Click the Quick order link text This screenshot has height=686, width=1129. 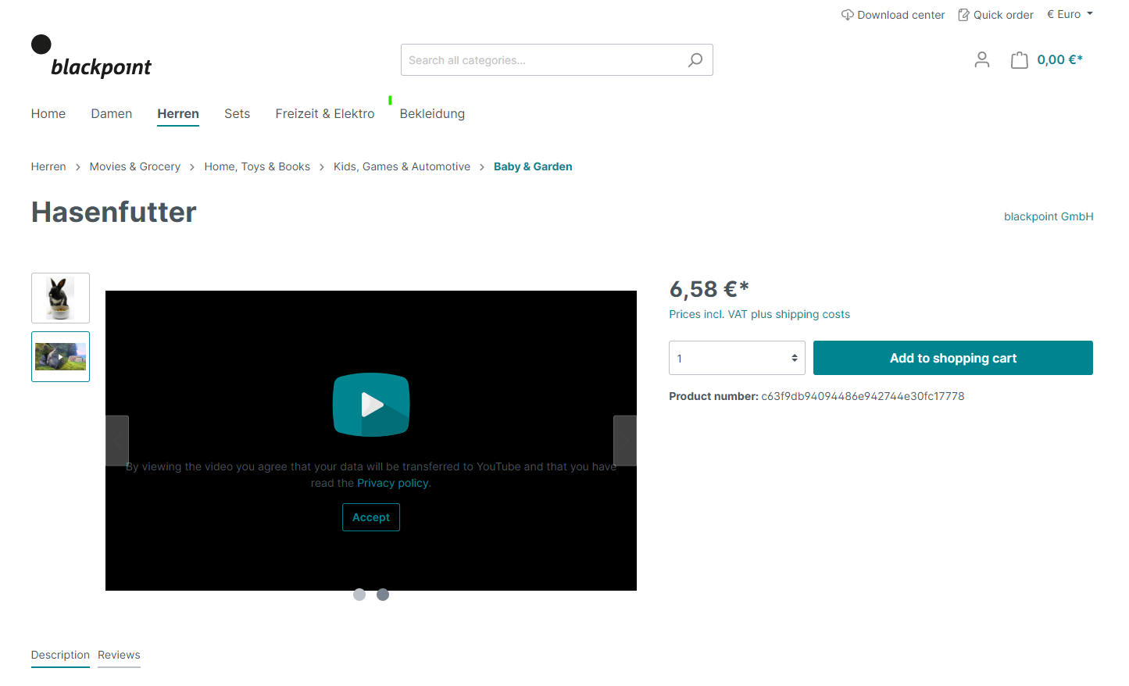[1003, 15]
